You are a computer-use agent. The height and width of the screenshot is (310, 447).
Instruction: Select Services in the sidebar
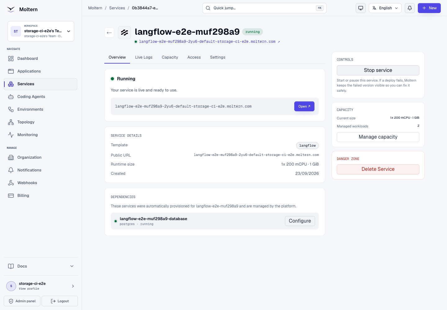coord(40,84)
